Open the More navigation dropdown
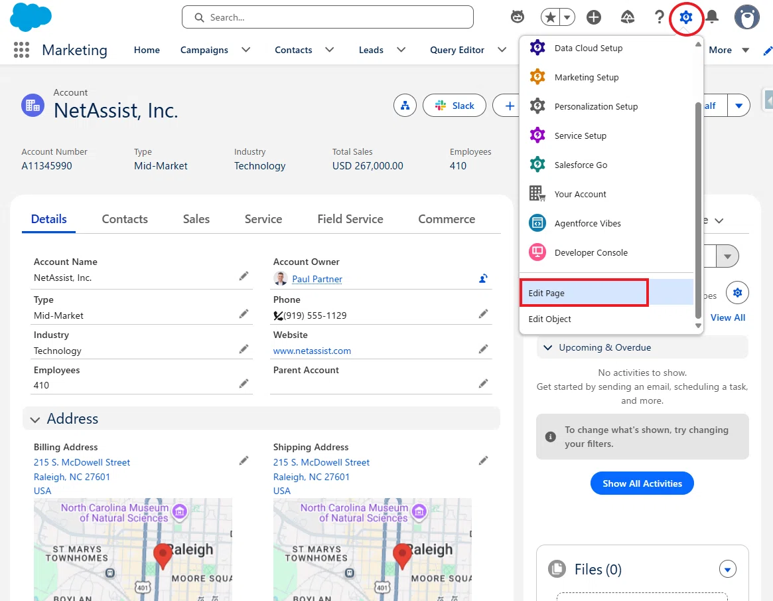 point(729,50)
